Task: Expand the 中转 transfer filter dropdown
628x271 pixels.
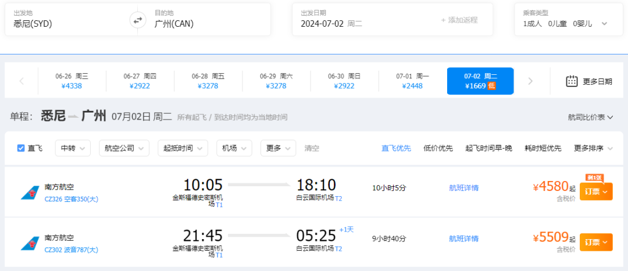Action: [73, 148]
